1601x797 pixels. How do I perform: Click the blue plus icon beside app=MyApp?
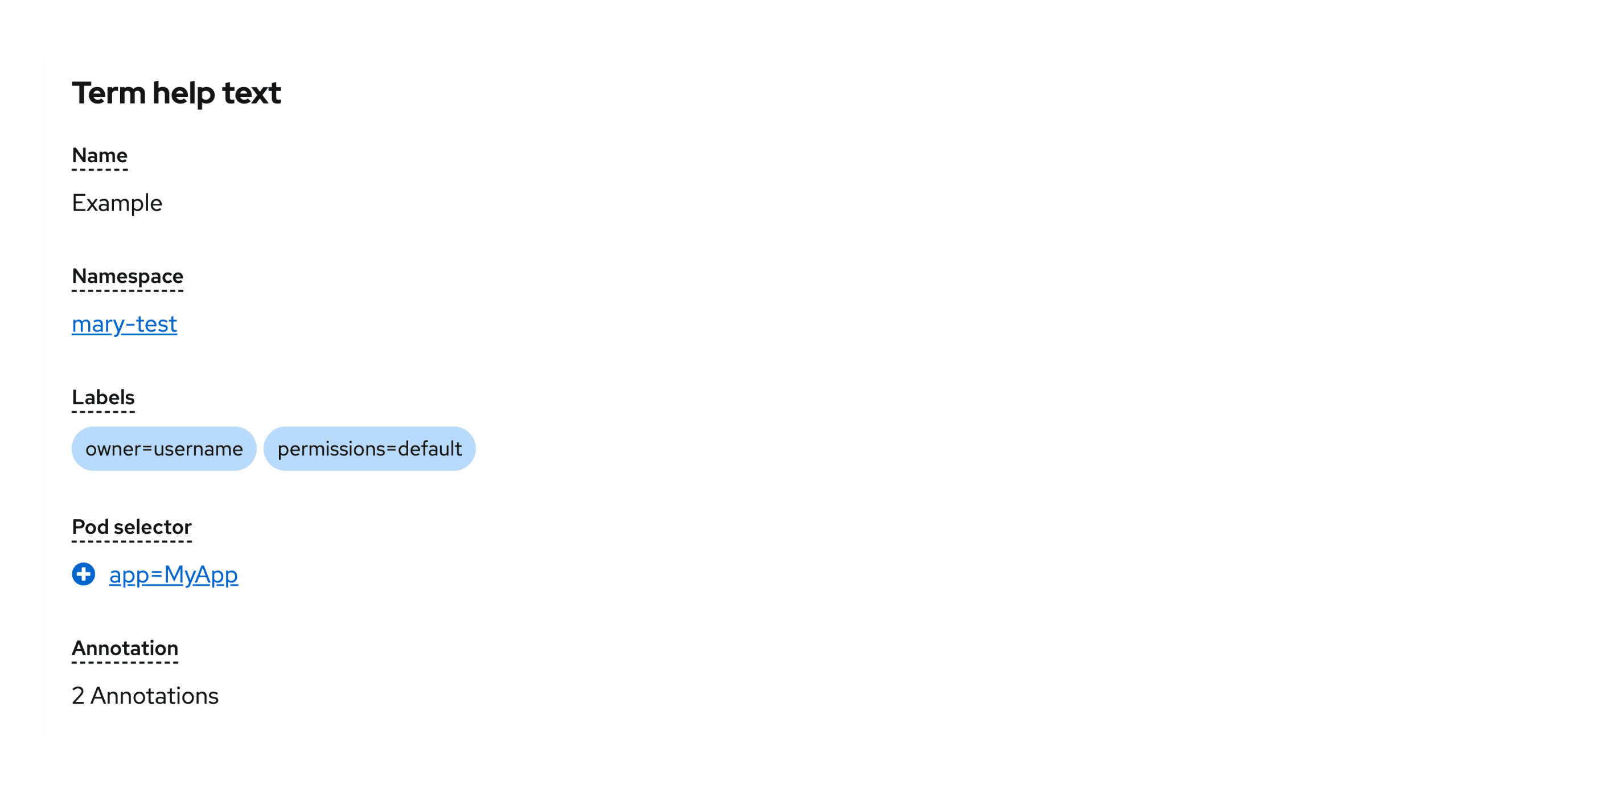(83, 574)
